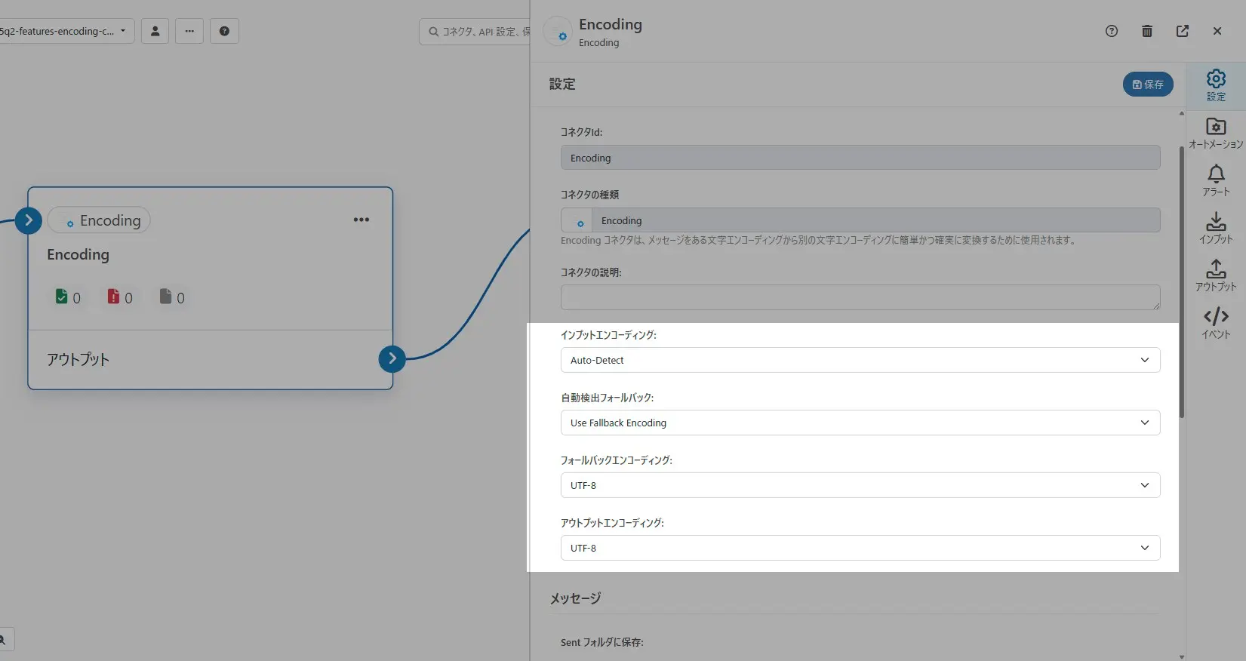Image resolution: width=1246 pixels, height=661 pixels.
Task: Switch to the 設定 sidebar tab
Action: click(1216, 85)
